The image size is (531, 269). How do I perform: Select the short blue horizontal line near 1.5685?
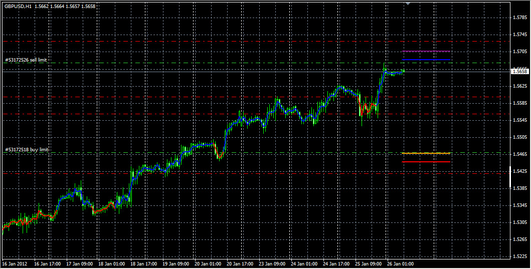[x=426, y=60]
